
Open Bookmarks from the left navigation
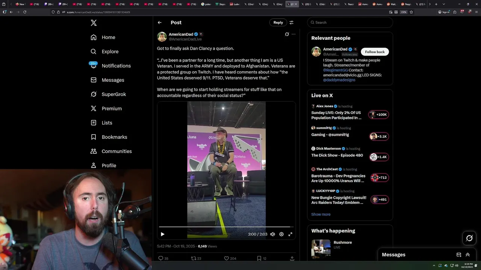pyautogui.click(x=109, y=137)
